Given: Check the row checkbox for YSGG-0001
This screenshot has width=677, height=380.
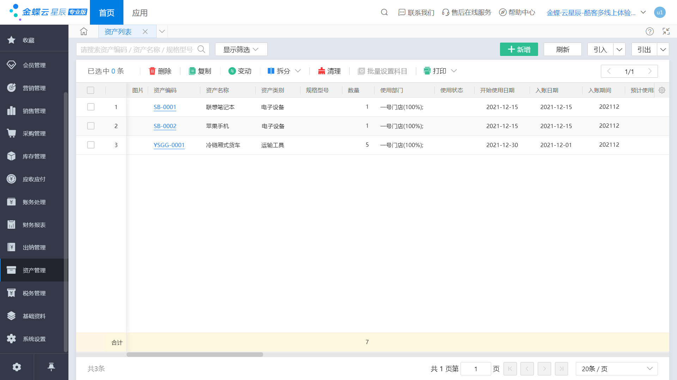Looking at the screenshot, I should click(91, 145).
